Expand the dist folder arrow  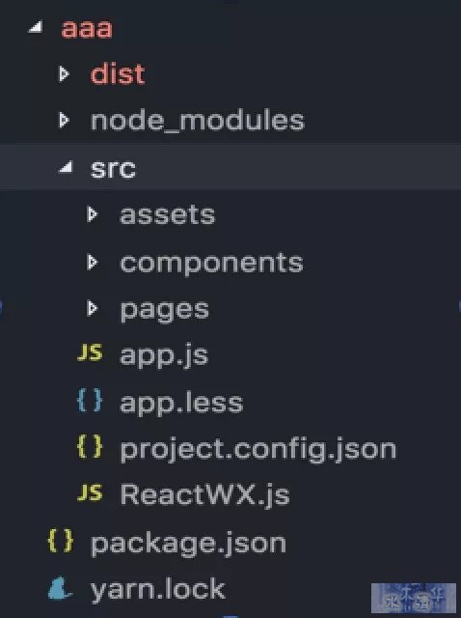64,73
